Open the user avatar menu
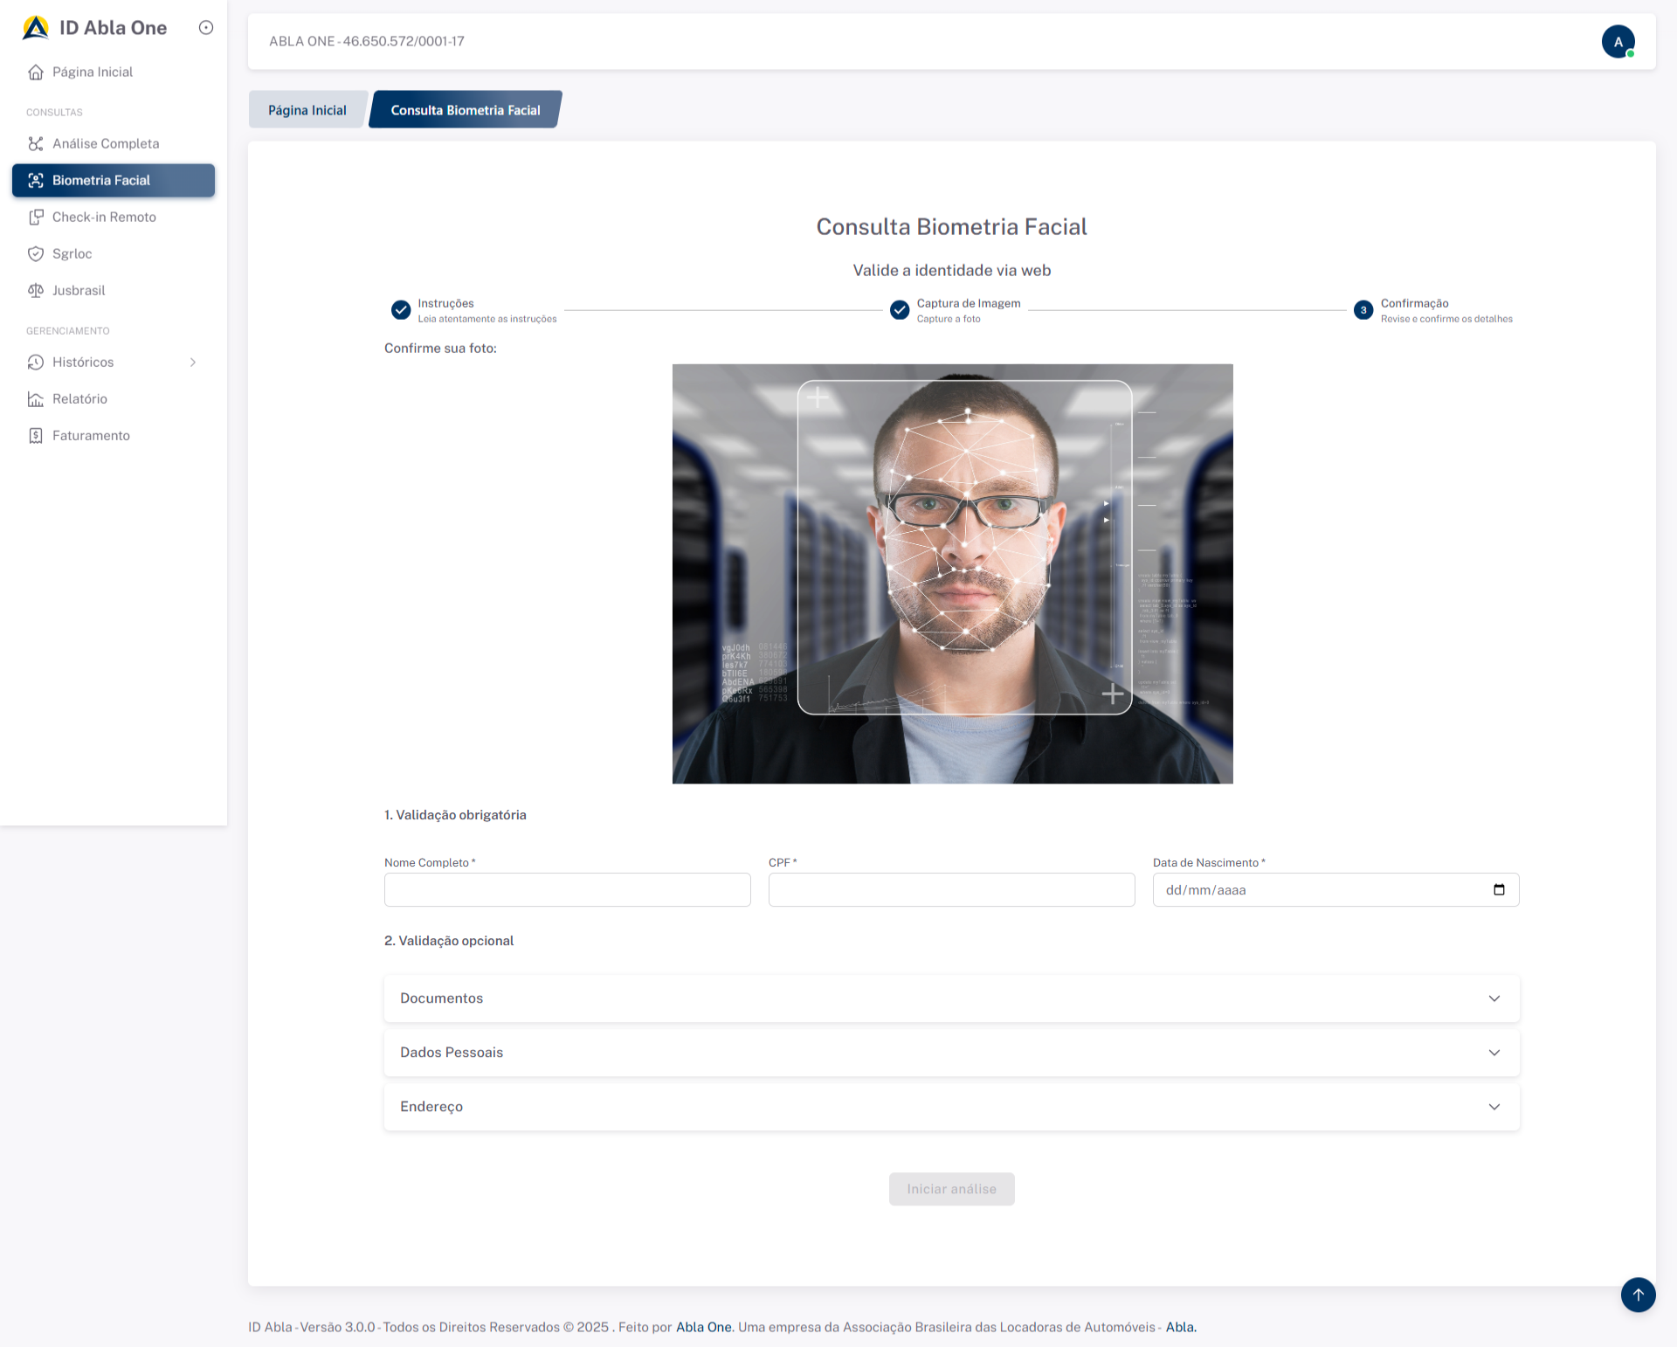Image resolution: width=1677 pixels, height=1347 pixels. point(1618,42)
